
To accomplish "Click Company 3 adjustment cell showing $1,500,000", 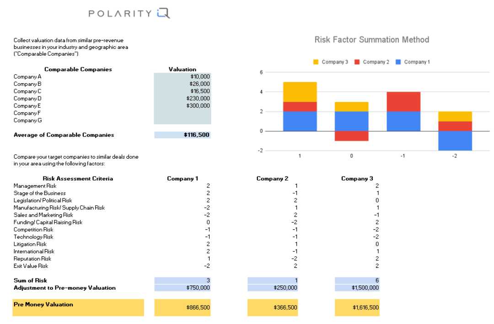I will point(357,288).
